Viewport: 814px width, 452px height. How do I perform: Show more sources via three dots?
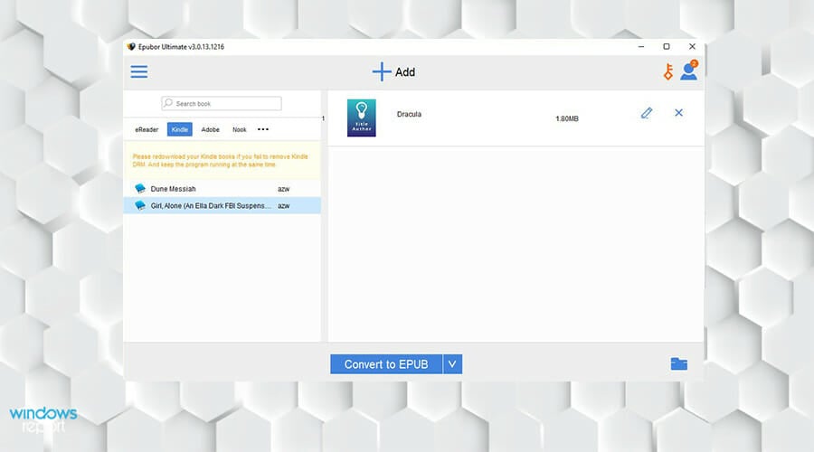[x=263, y=129]
